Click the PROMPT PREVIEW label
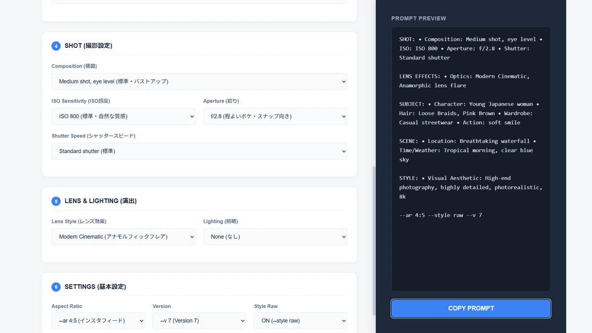The width and height of the screenshot is (592, 333). tap(419, 18)
